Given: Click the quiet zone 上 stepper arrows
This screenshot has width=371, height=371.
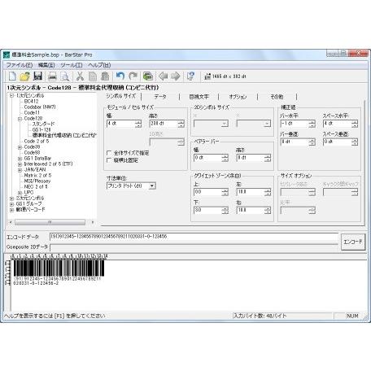Looking at the screenshot, I should pyautogui.click(x=225, y=192).
